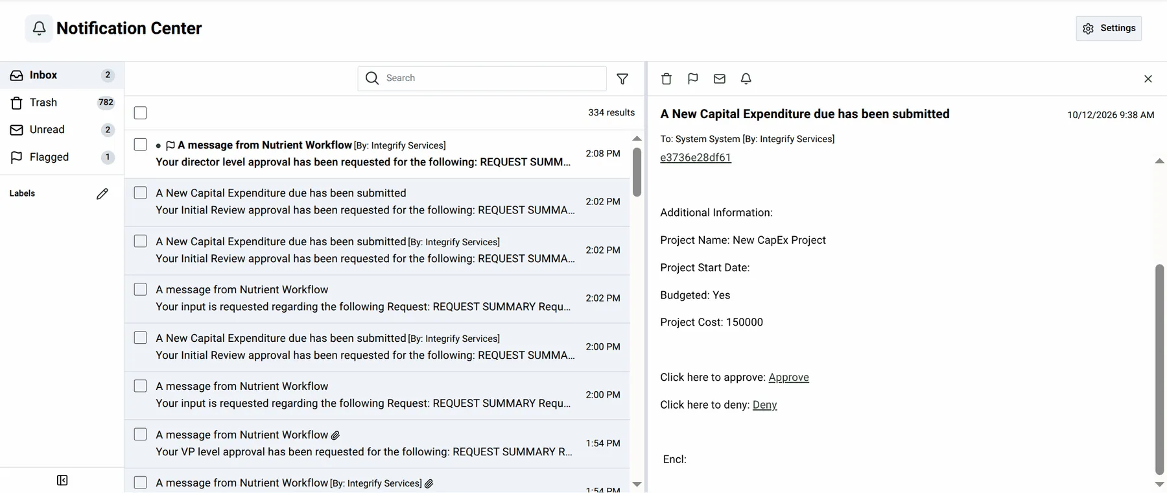Click attachment paperclip on 1:54 PM VP message
The width and height of the screenshot is (1167, 493).
pos(335,435)
